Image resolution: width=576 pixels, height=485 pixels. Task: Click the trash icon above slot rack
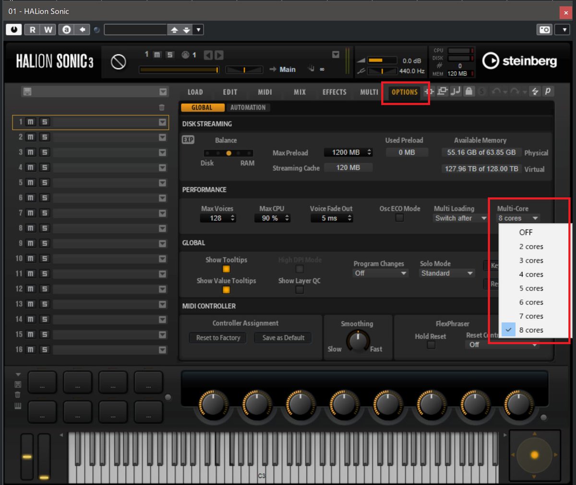(162, 108)
